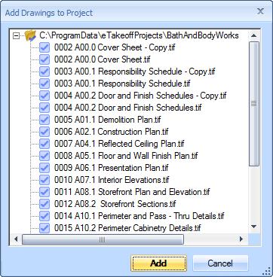
Task: Click the horizontal scrollbar left arrow
Action: point(16,239)
